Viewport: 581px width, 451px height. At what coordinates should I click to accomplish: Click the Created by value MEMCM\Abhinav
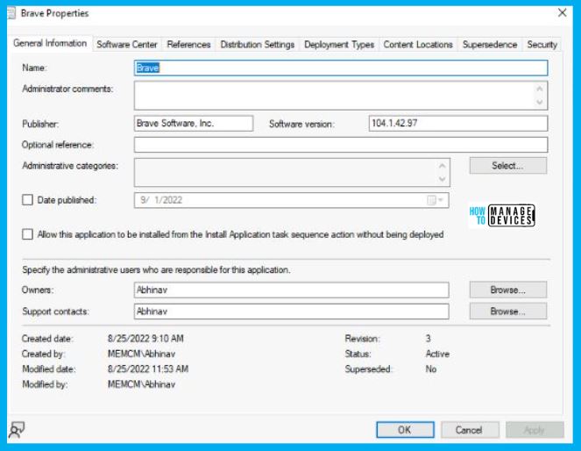pyautogui.click(x=142, y=354)
